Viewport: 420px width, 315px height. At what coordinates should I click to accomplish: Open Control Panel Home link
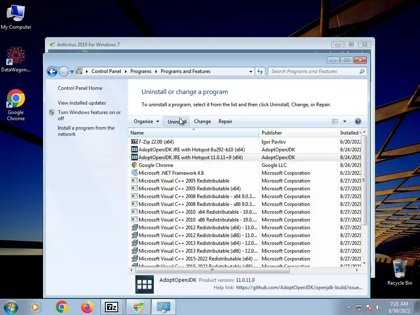80,88
